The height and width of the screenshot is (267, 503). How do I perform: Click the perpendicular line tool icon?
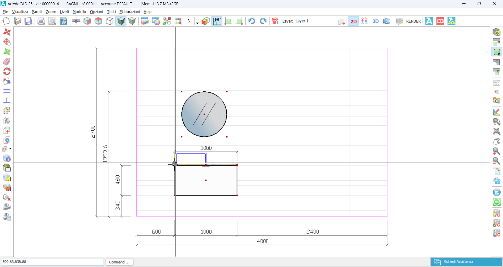7,101
